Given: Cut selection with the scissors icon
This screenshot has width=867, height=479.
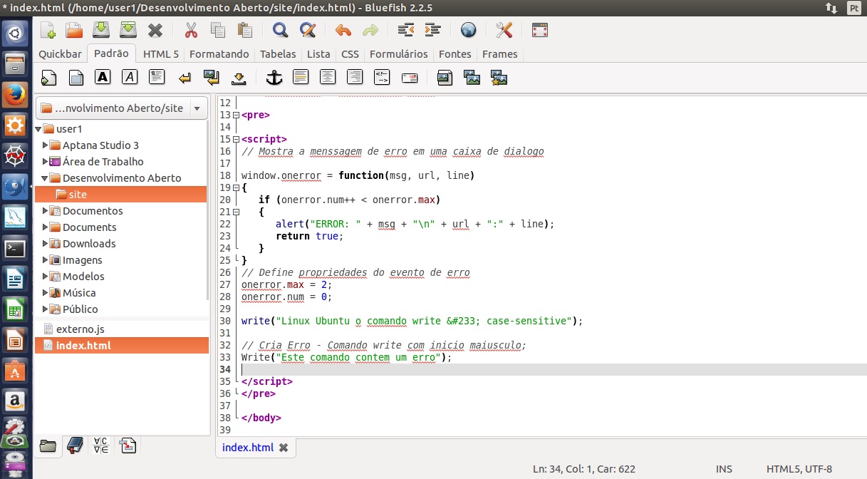Looking at the screenshot, I should pos(191,30).
